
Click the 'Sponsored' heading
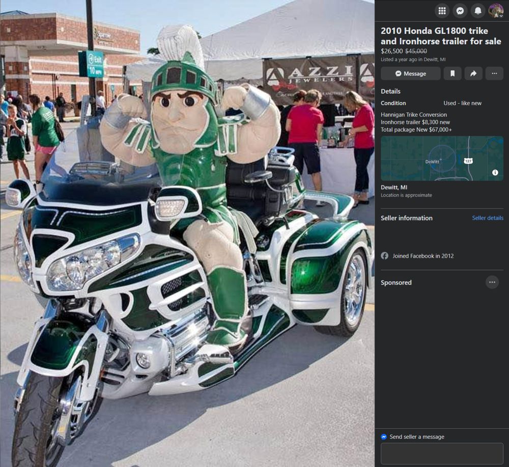pos(396,283)
